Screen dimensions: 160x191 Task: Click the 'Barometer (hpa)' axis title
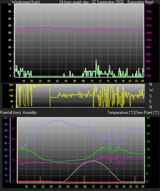pyautogui.click(x=140, y=2)
